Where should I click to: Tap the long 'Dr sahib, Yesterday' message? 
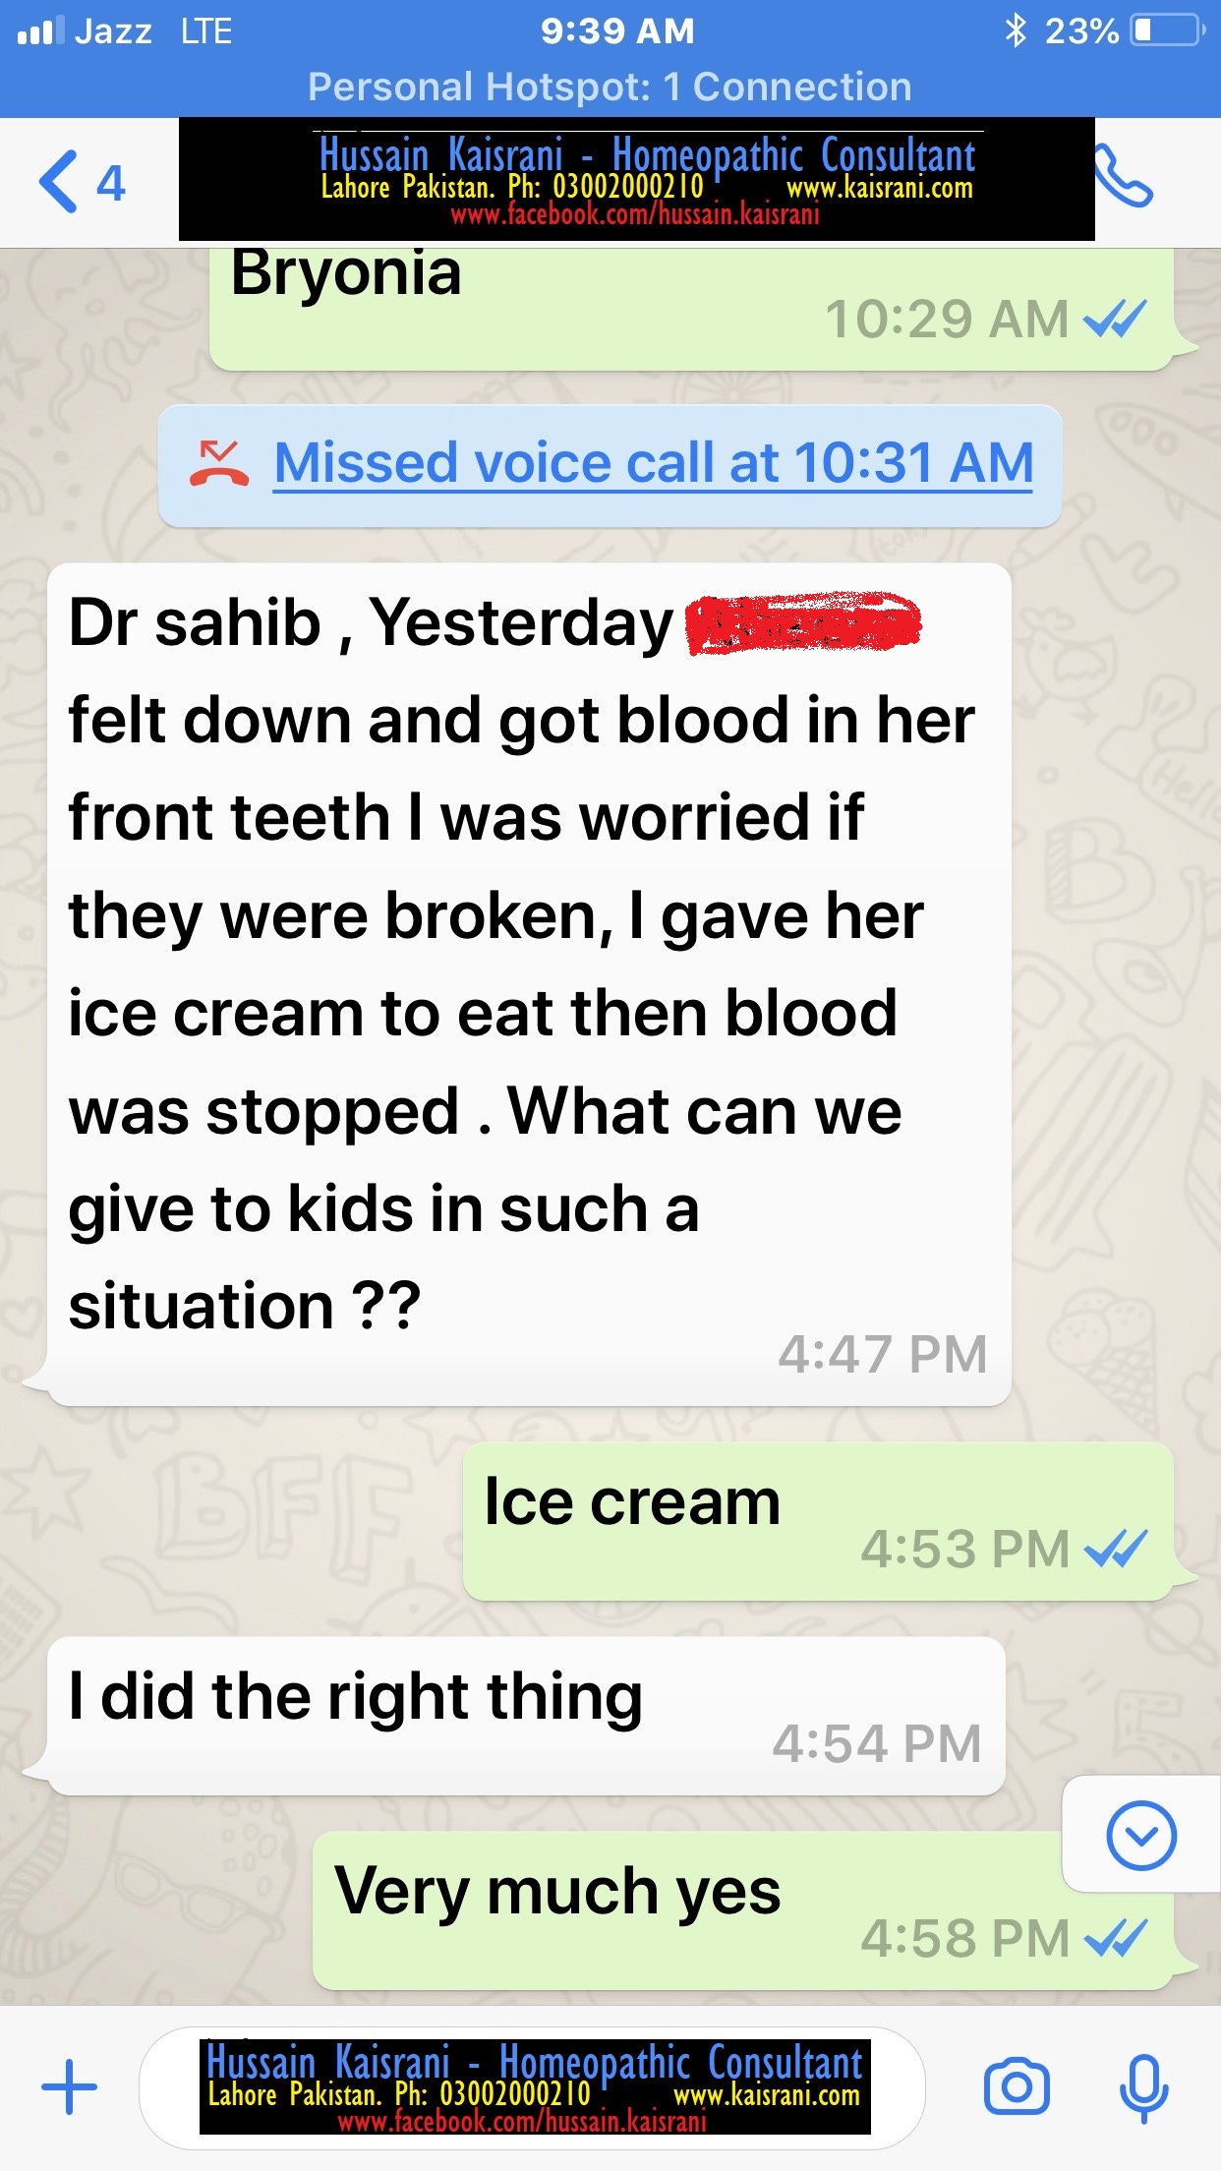529,984
